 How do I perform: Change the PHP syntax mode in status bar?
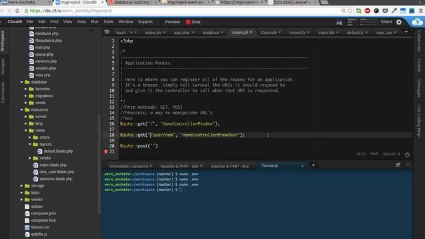[374, 154]
